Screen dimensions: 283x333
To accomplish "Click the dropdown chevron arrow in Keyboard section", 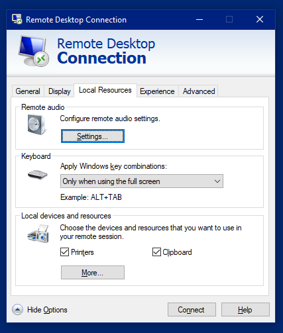I will click(x=217, y=181).
